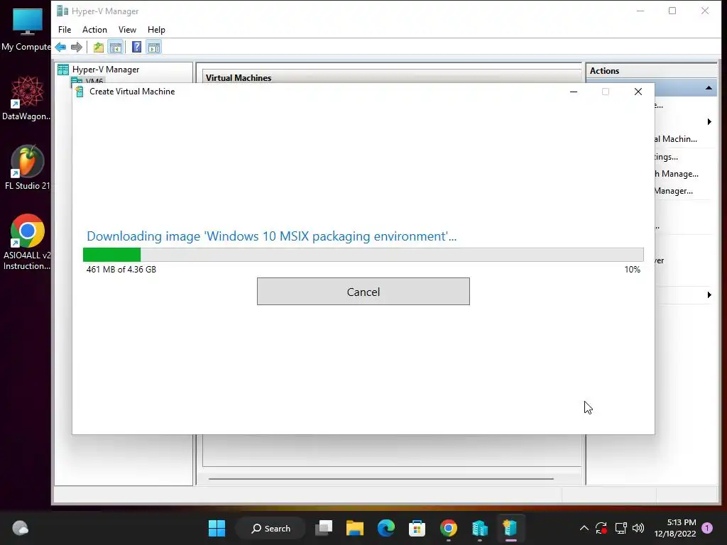Open the Action menu
The width and height of the screenshot is (727, 545).
tap(94, 30)
